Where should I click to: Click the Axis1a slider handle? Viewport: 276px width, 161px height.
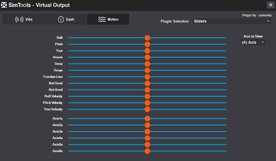(x=147, y=119)
